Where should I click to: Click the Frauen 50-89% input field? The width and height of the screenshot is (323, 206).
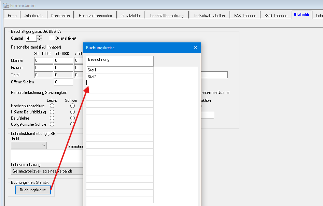[64, 68]
